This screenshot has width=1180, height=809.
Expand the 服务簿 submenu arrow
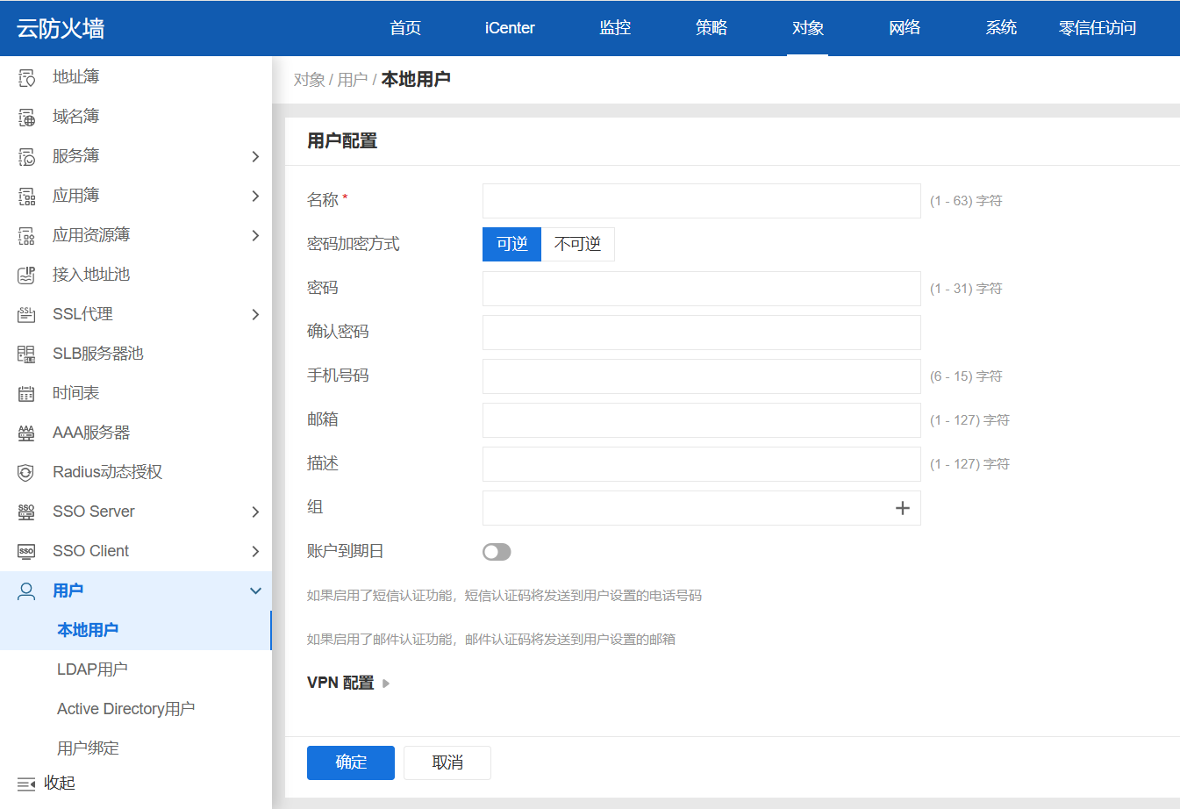coord(255,156)
